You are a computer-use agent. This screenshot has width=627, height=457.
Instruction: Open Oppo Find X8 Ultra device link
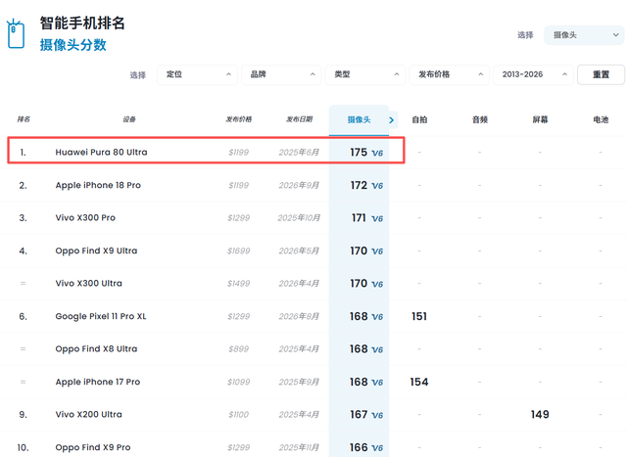[x=96, y=349]
